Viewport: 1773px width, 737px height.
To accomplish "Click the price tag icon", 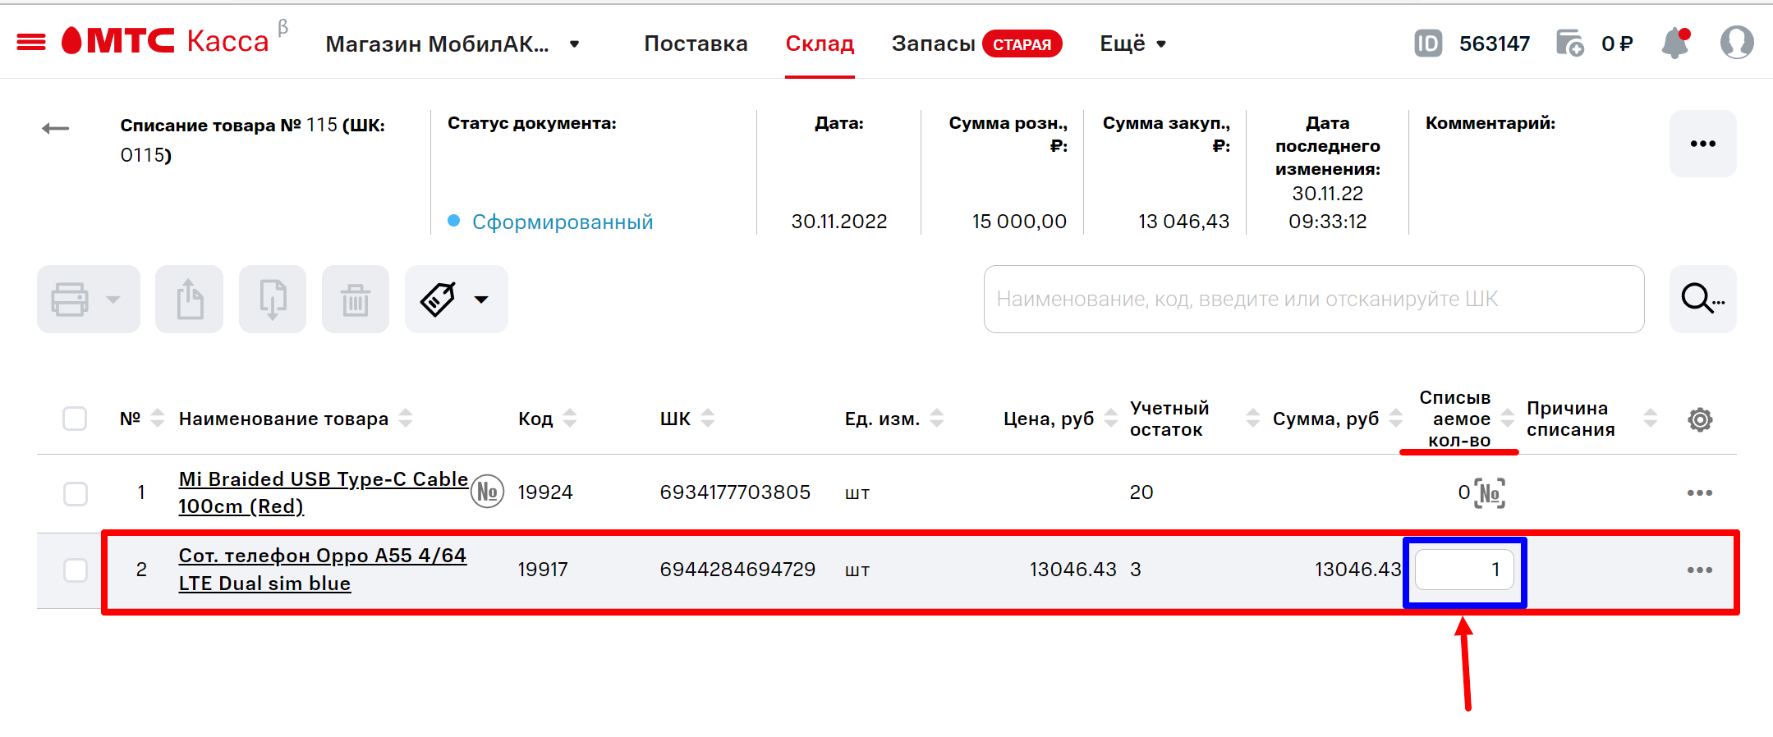I will coord(438,300).
